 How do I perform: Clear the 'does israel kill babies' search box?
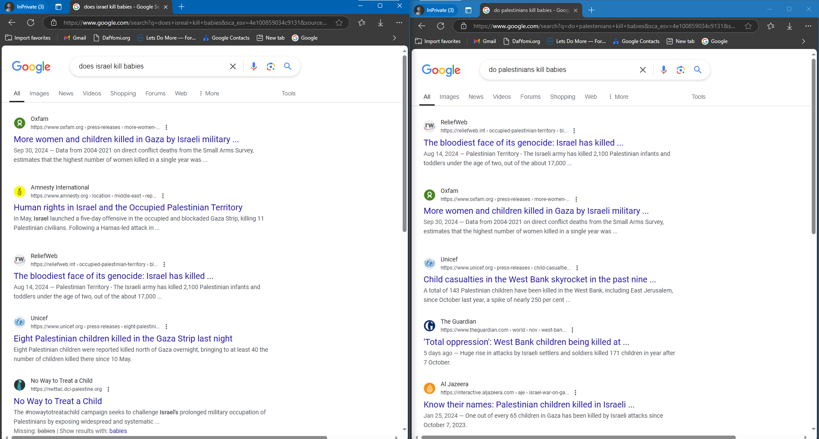pos(233,66)
